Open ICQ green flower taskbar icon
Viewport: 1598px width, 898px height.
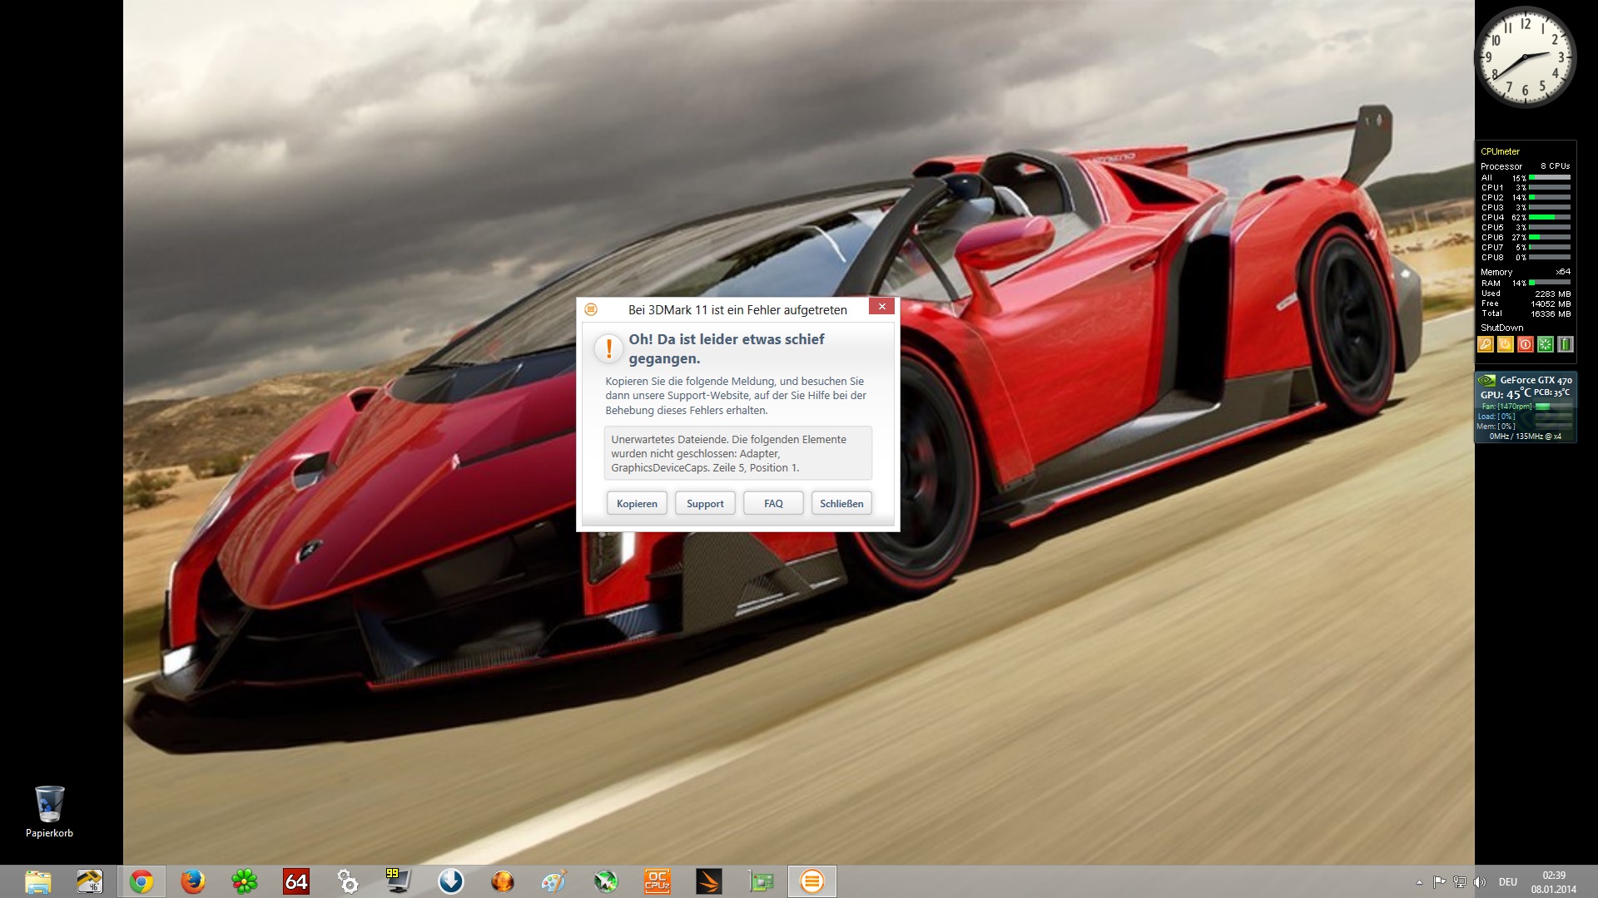244,881
